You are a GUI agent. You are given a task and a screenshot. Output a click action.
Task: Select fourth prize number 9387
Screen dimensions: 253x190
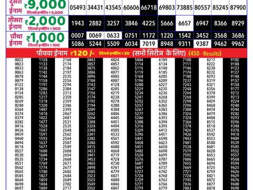click(x=202, y=44)
